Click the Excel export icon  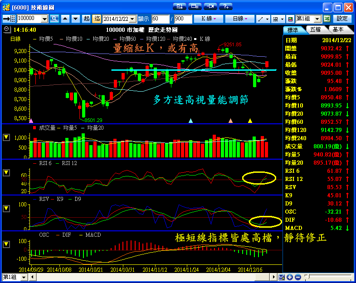coord(327,19)
